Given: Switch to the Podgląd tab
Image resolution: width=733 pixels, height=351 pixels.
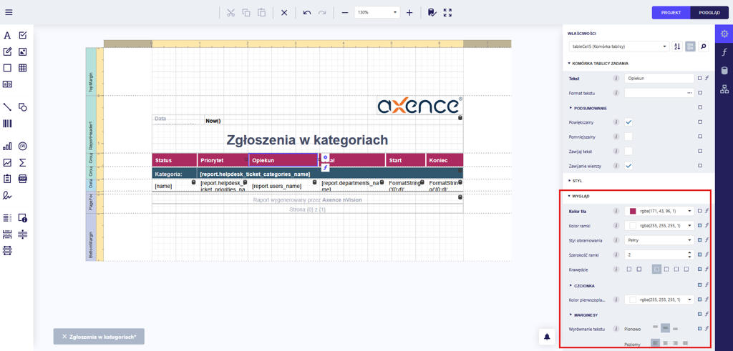Looking at the screenshot, I should (x=709, y=12).
